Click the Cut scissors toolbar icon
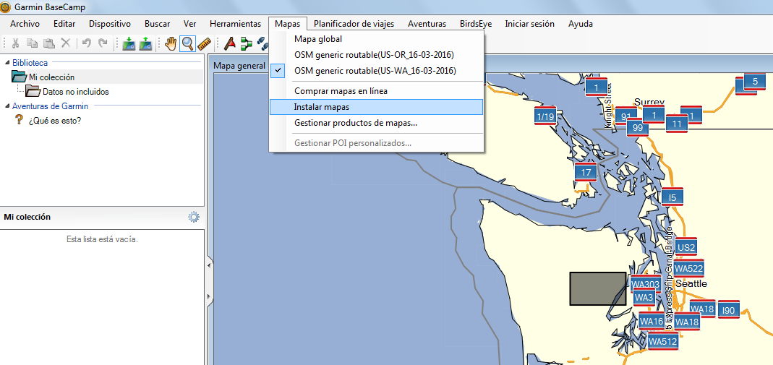Image resolution: width=773 pixels, height=365 pixels. [15, 43]
